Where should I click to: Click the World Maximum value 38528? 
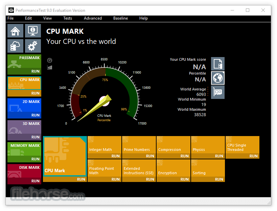coord(200,115)
